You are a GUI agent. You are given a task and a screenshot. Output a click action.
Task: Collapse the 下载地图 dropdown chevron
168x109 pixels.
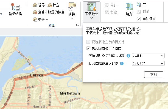pos(91,18)
